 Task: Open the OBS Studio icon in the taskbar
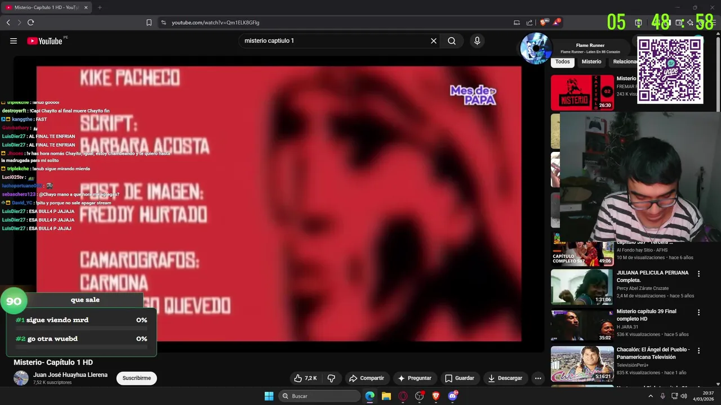420,396
